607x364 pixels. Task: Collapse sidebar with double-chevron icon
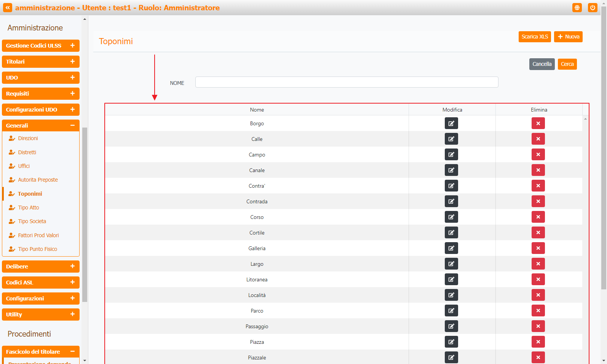pos(8,8)
